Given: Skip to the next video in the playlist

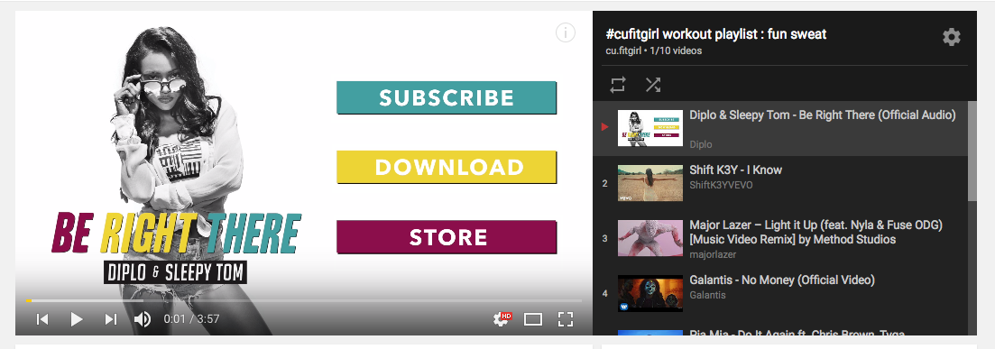Looking at the screenshot, I should coord(110,319).
